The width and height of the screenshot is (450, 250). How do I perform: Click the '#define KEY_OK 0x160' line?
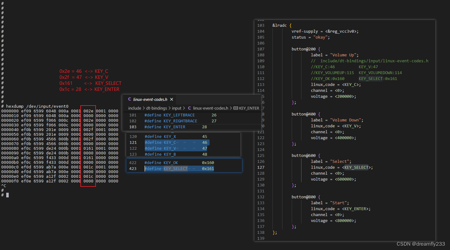[179, 163]
